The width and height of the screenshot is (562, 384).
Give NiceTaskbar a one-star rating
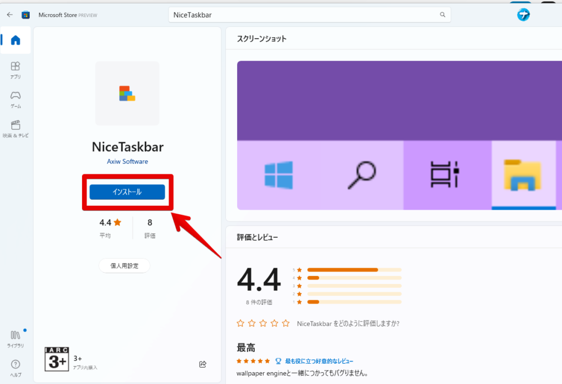(x=241, y=323)
